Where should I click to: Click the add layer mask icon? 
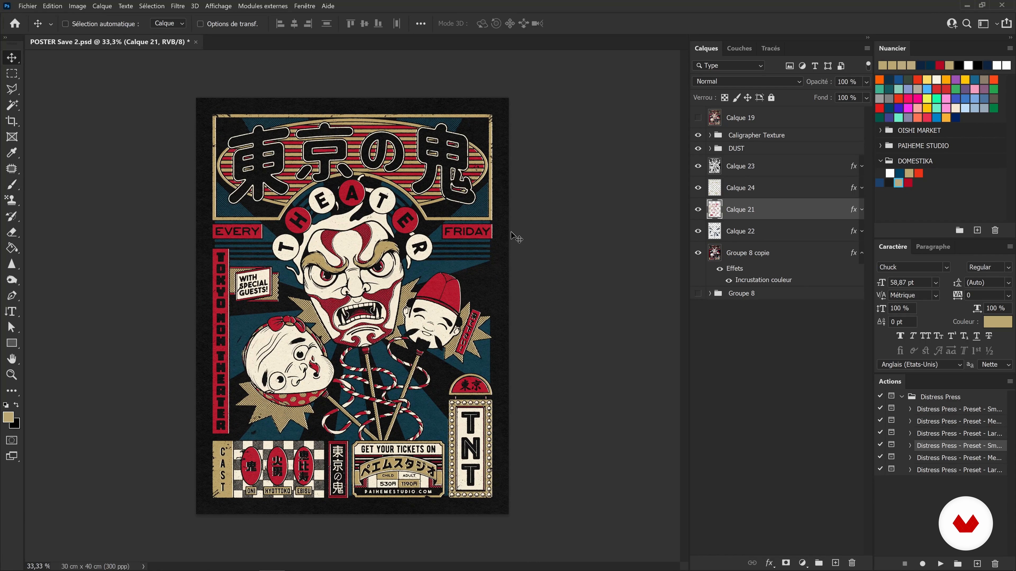pyautogui.click(x=786, y=562)
